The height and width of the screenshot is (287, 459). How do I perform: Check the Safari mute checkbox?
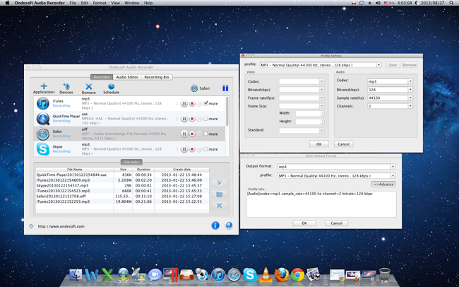click(x=205, y=134)
